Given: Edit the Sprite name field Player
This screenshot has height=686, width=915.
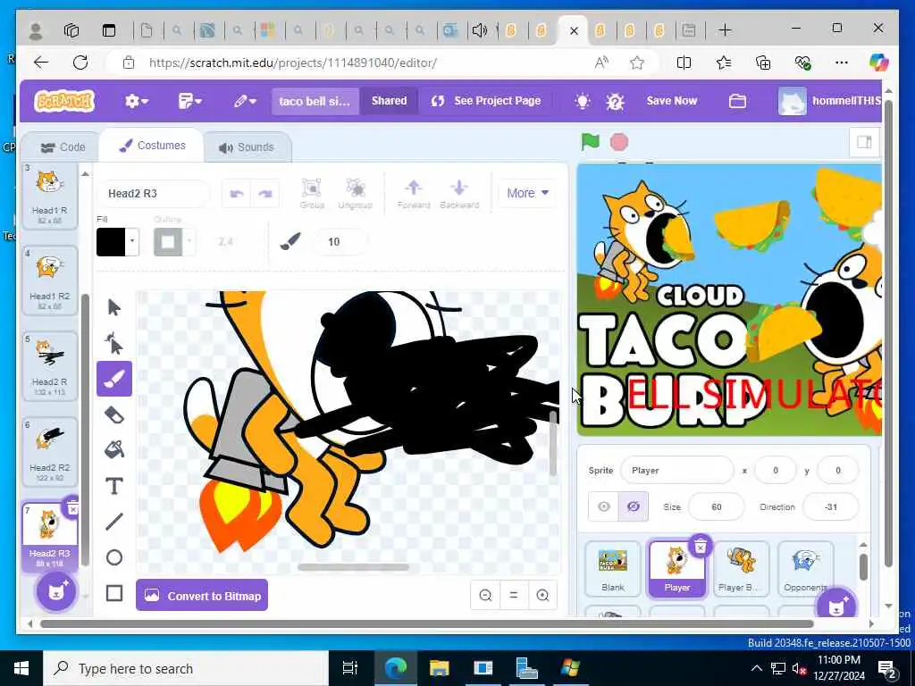Looking at the screenshot, I should [677, 470].
